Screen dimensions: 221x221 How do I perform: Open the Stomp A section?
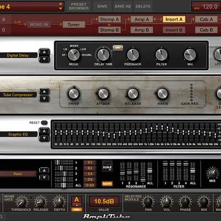tap(109, 19)
